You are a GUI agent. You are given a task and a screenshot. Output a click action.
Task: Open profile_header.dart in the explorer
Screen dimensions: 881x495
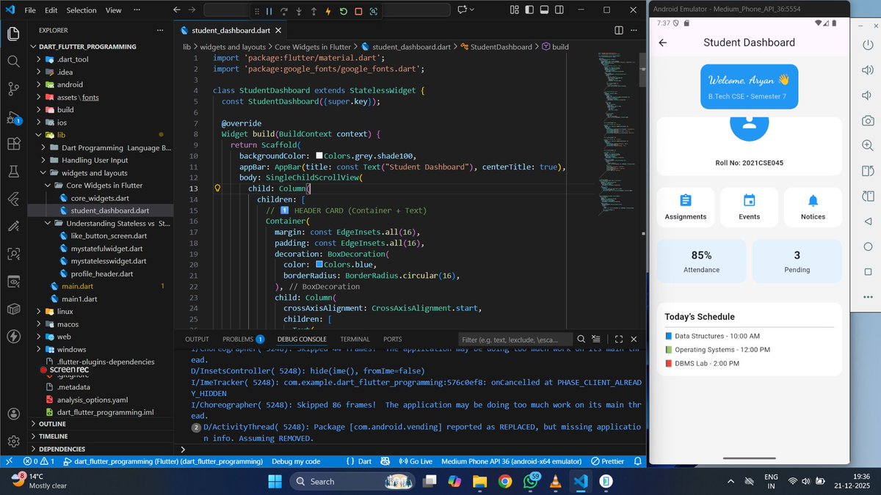[x=102, y=274]
